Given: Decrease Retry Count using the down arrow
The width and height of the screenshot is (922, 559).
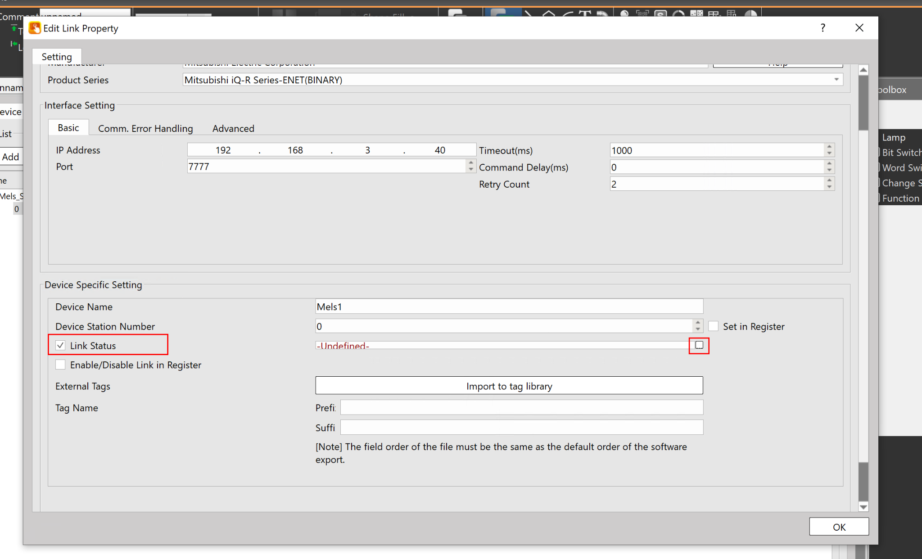Looking at the screenshot, I should [829, 187].
